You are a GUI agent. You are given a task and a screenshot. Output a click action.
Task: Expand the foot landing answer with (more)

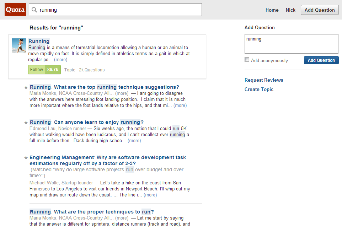coord(180,106)
